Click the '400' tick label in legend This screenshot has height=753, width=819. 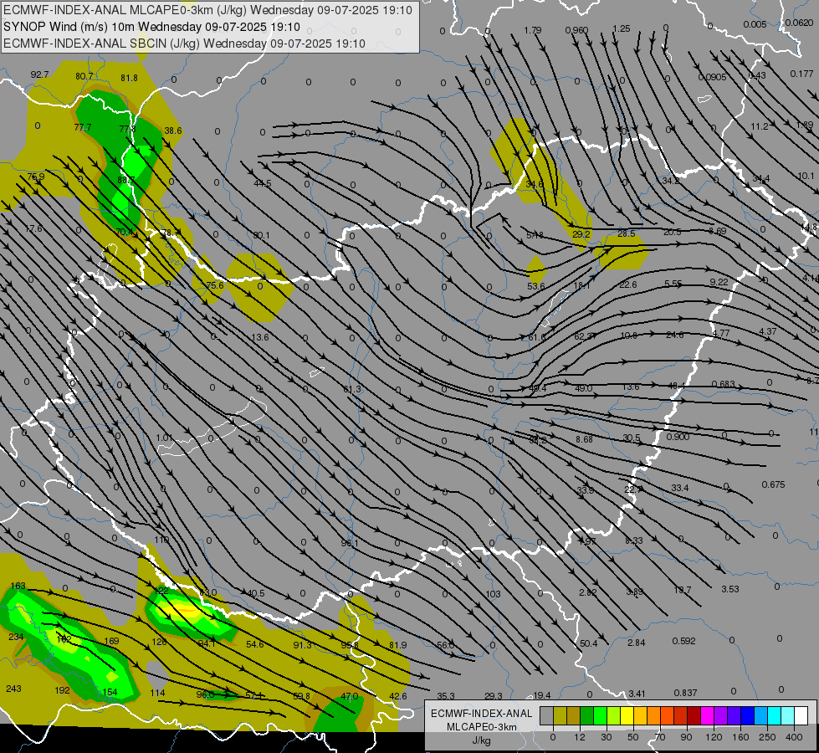click(794, 737)
